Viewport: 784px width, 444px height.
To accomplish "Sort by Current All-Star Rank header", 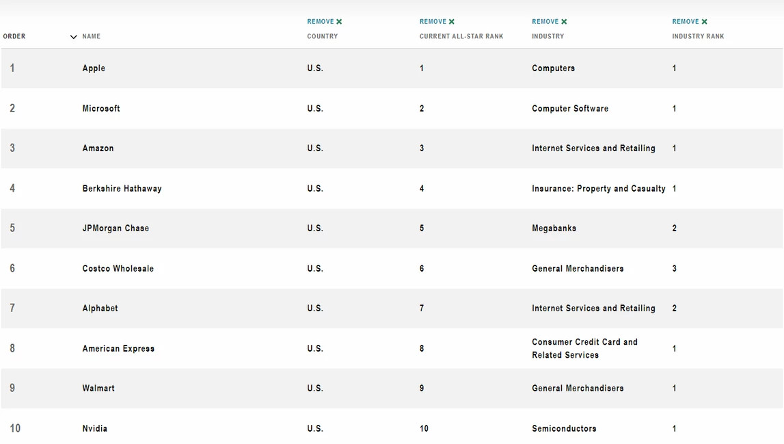I will click(x=461, y=36).
